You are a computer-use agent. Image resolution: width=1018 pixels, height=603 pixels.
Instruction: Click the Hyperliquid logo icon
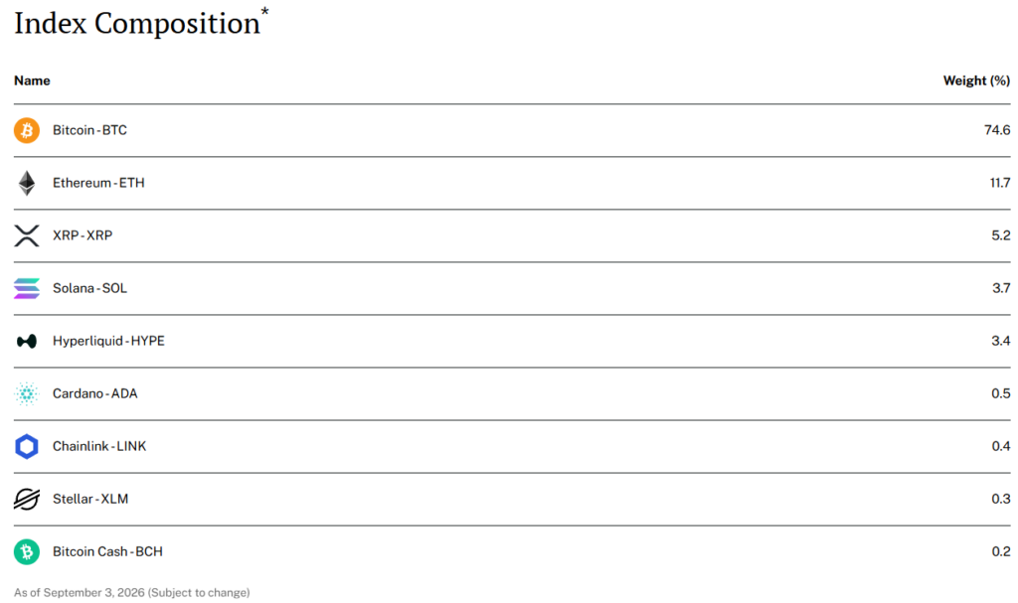coord(27,341)
